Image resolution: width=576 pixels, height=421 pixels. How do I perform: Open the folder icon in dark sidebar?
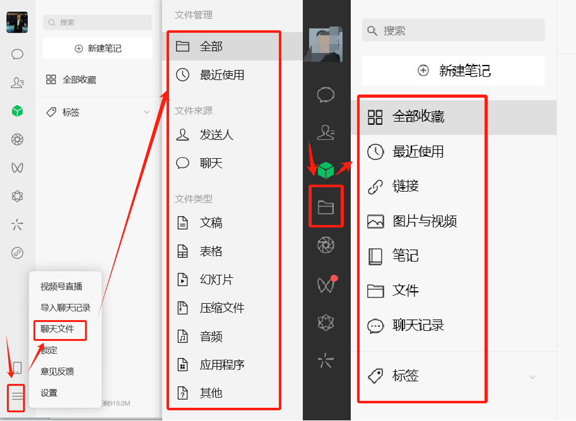326,207
